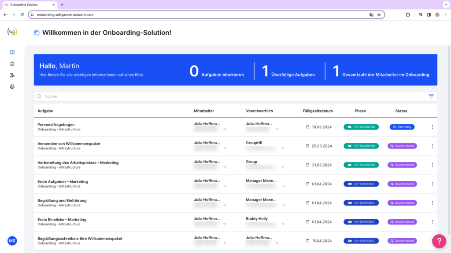Expand Verantwortlich dropdown for GroupHR row
This screenshot has width=451, height=253.
tap(277, 148)
